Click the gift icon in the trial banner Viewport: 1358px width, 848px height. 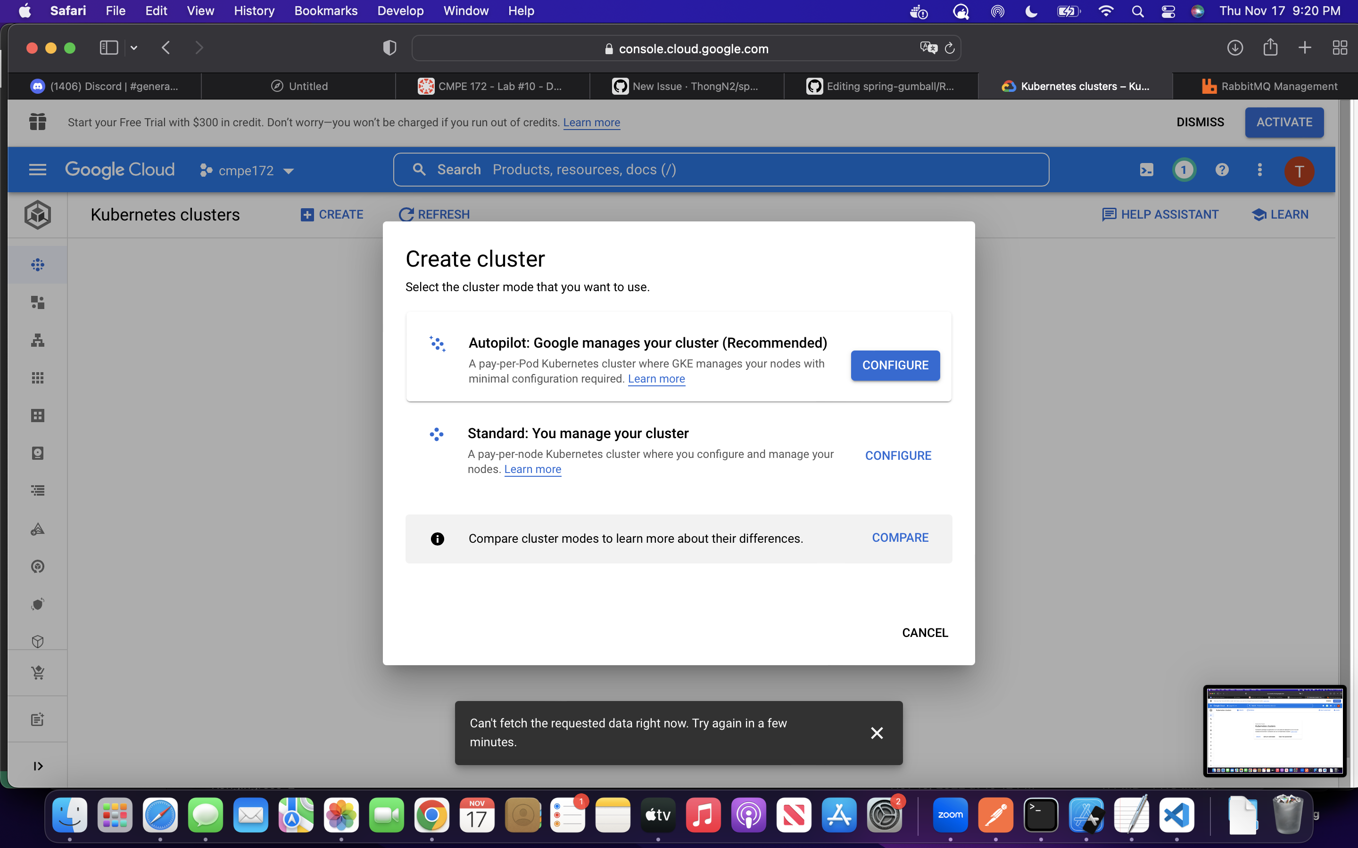(38, 122)
